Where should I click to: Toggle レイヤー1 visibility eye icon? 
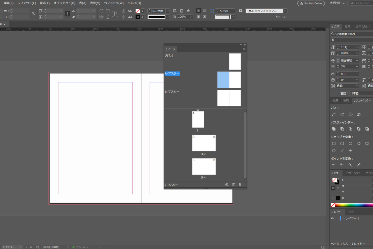tap(332, 218)
